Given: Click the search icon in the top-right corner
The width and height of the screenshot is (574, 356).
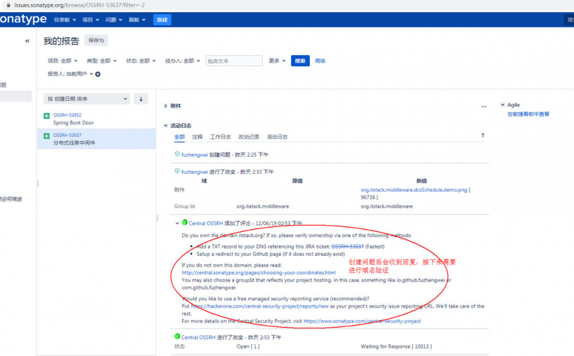Looking at the screenshot, I should point(570,19).
